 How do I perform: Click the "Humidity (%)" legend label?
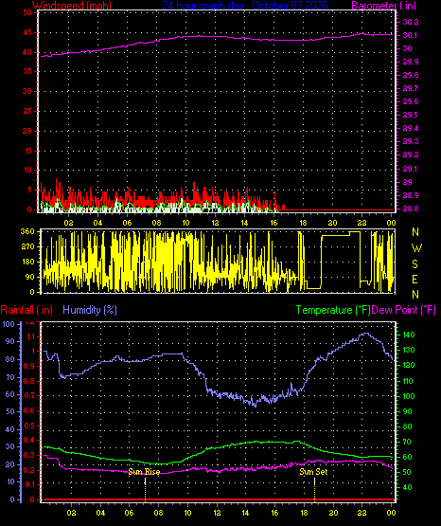pos(90,310)
